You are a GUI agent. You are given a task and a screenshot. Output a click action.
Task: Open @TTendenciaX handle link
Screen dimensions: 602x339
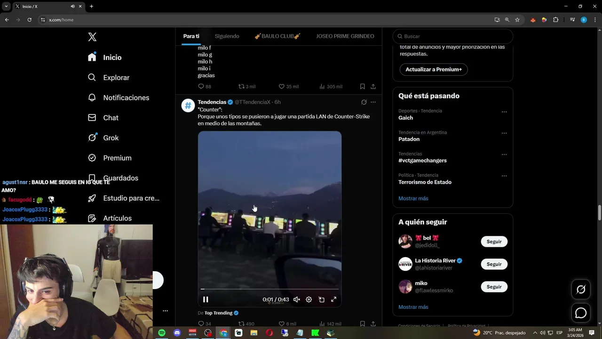pos(253,102)
